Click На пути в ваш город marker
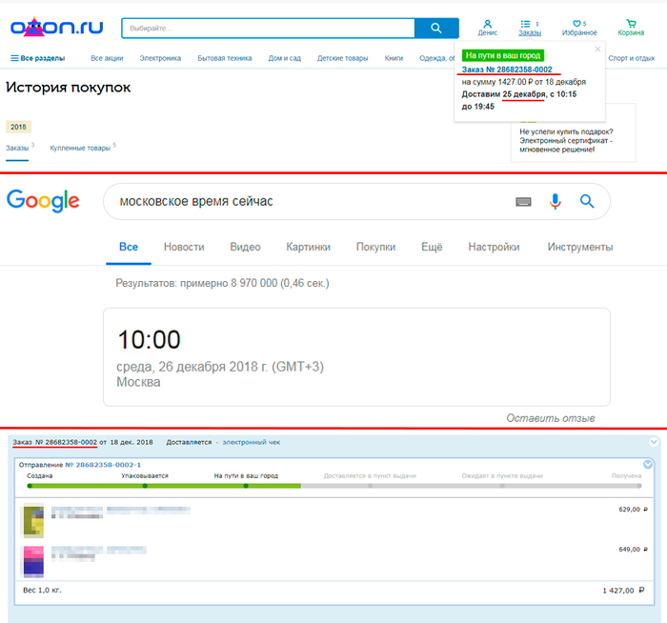 (x=246, y=486)
